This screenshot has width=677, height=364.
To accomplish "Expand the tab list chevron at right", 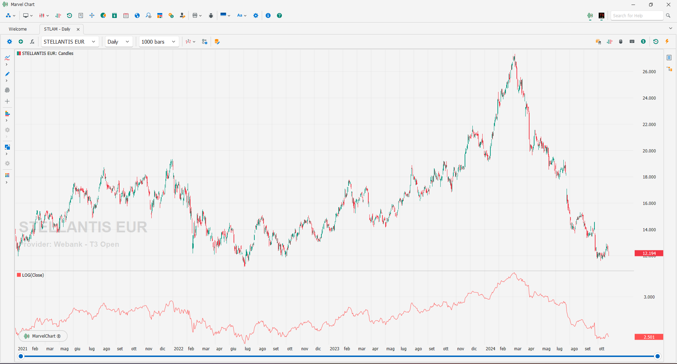I will 671,28.
